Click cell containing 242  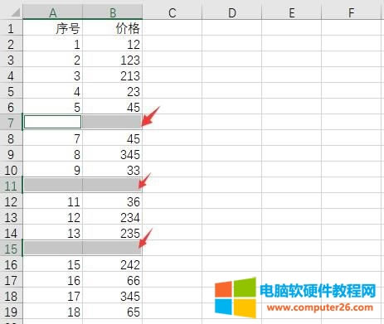[x=113, y=264]
